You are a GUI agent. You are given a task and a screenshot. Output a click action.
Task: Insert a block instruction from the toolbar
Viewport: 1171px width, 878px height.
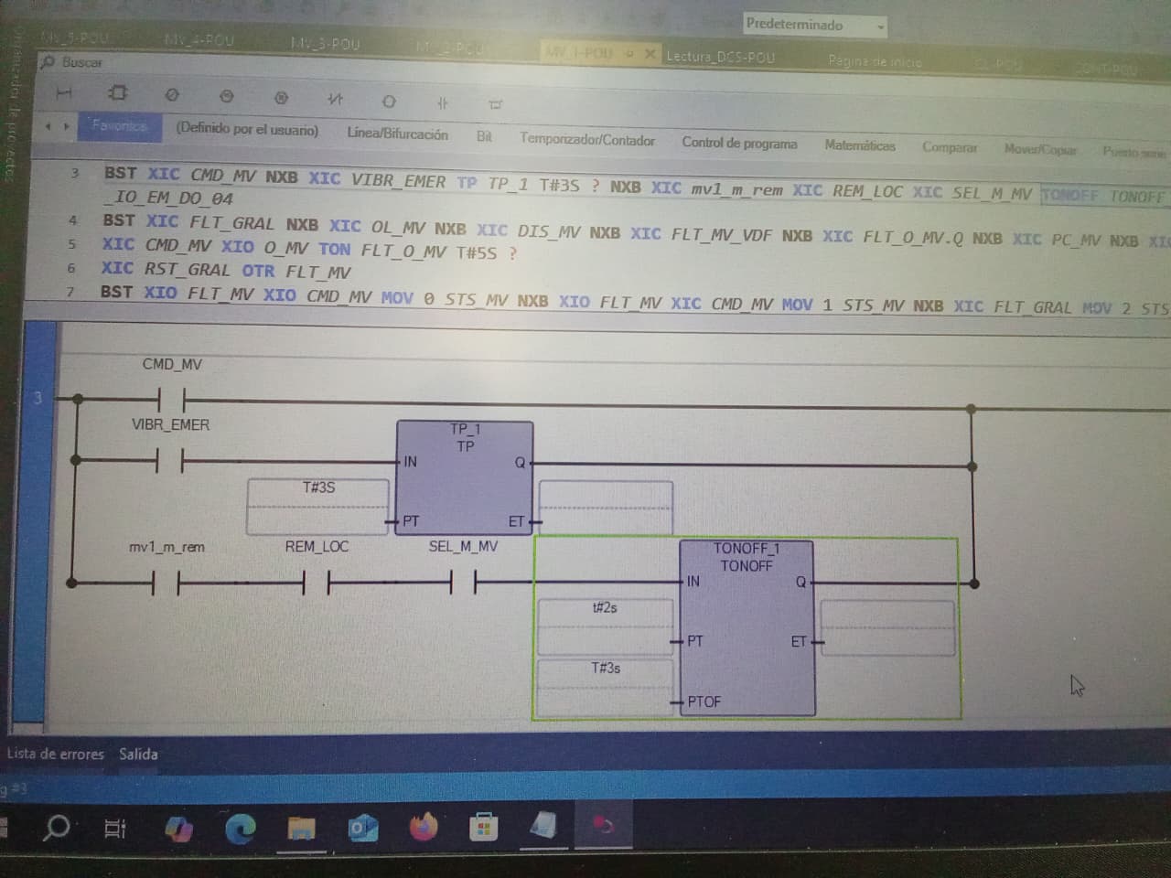pos(118,93)
